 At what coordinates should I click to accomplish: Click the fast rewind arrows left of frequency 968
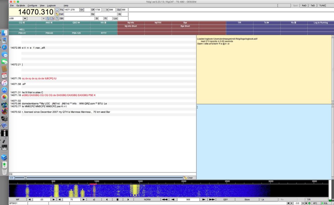[164, 200]
